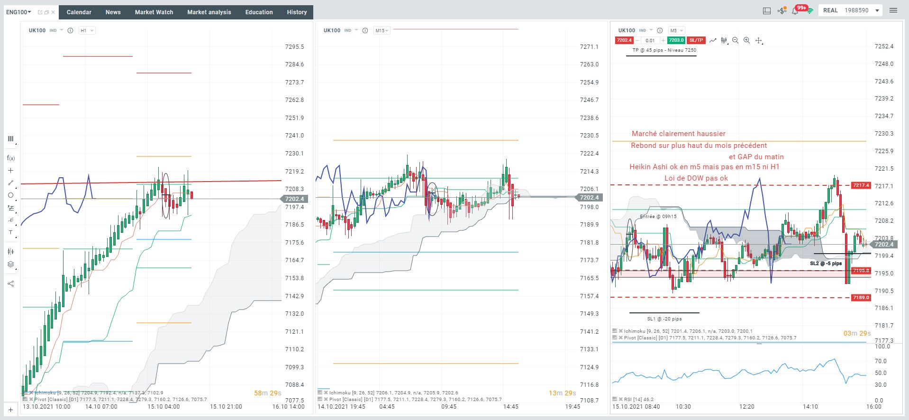Show instrument info on the M5 chart
This screenshot has height=420, width=909.
click(660, 30)
